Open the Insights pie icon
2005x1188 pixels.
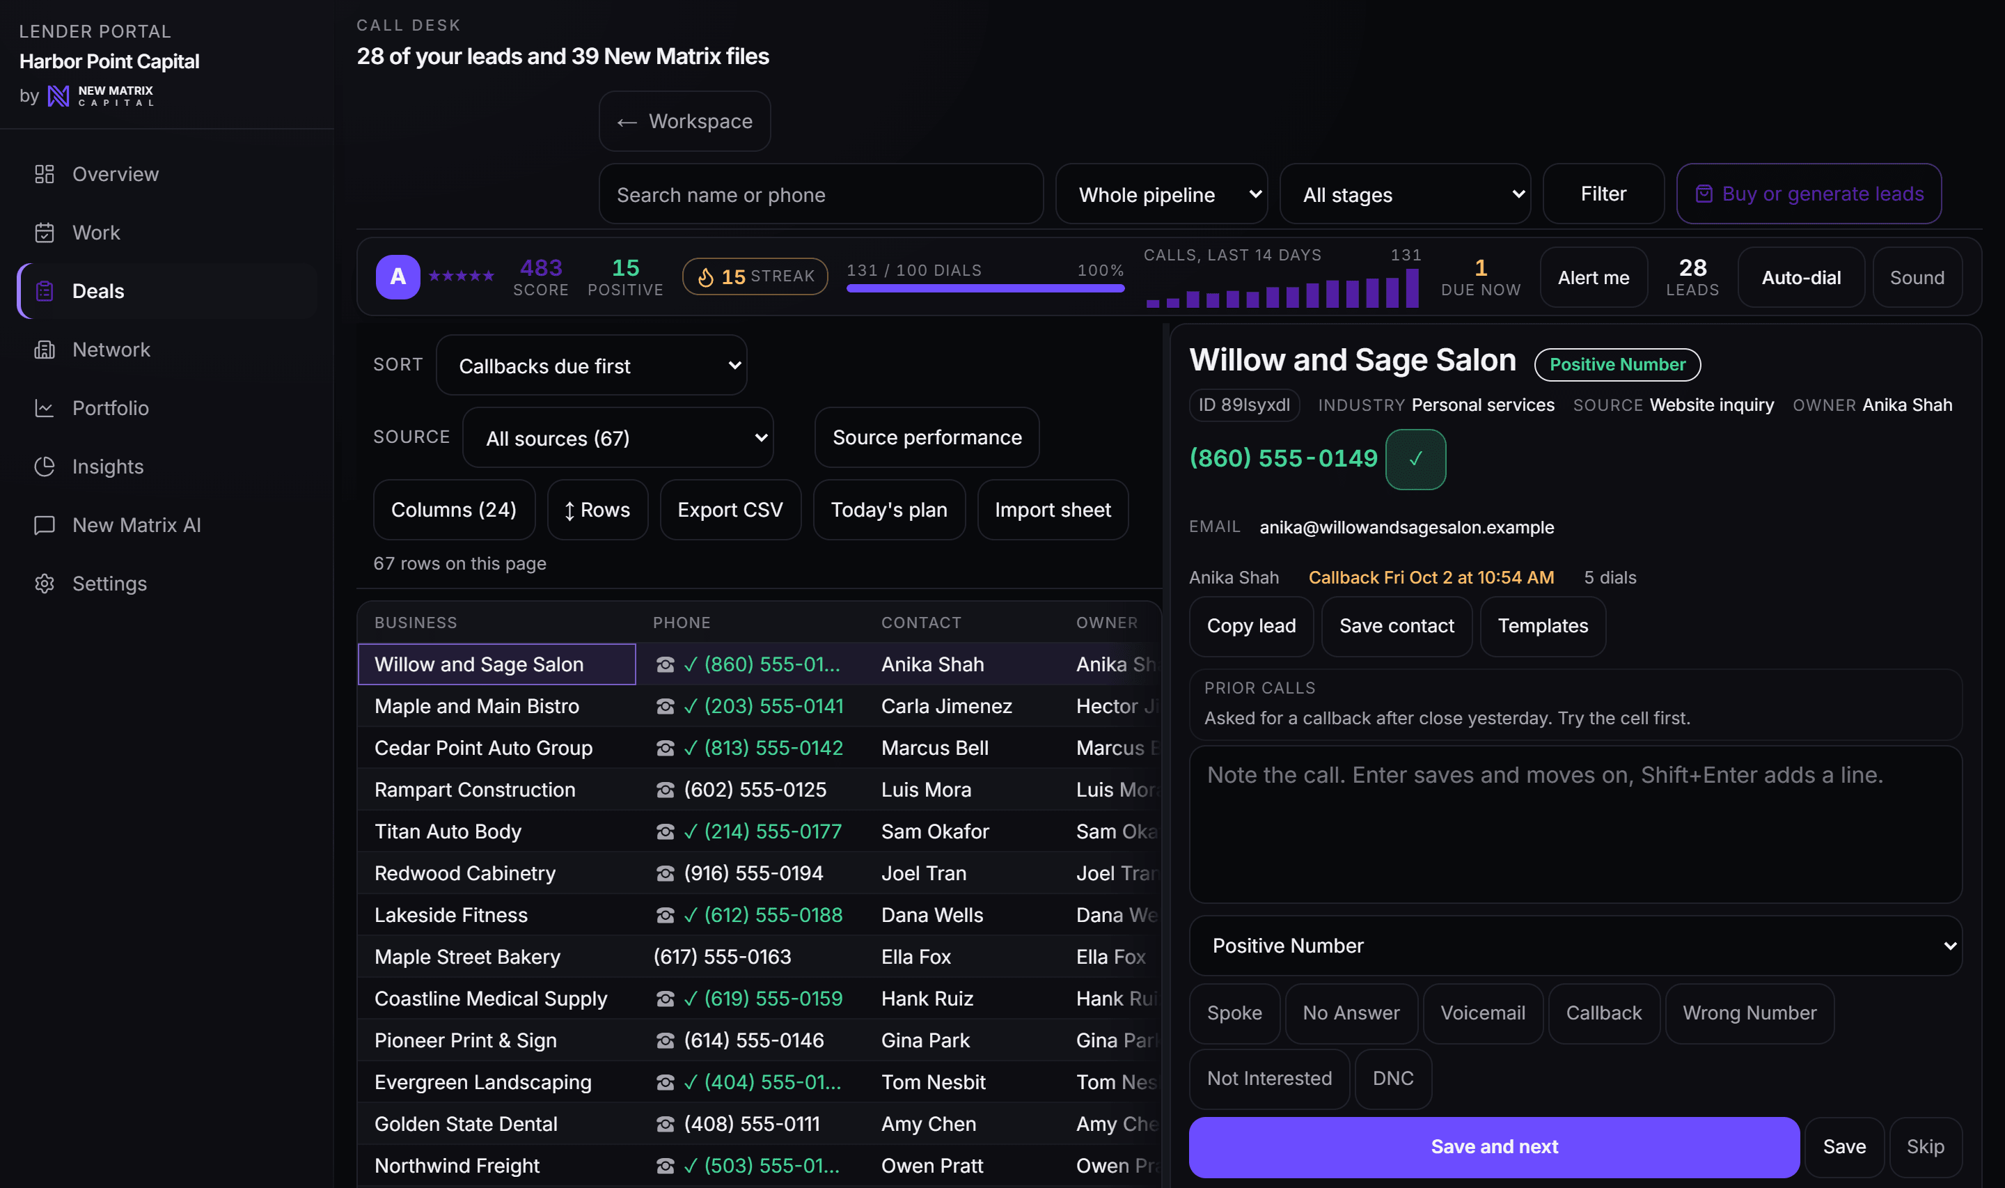[x=44, y=466]
